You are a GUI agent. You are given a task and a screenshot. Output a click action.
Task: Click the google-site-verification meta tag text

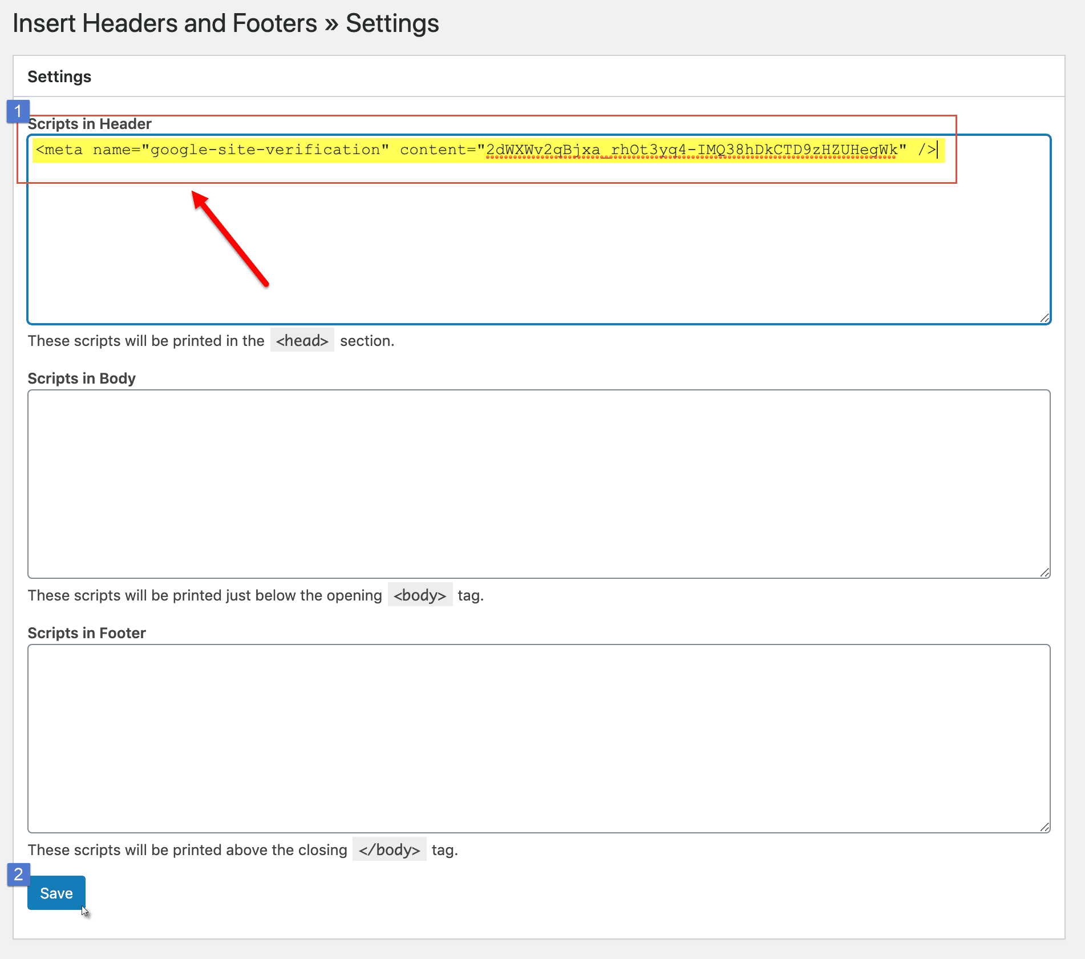(x=486, y=150)
